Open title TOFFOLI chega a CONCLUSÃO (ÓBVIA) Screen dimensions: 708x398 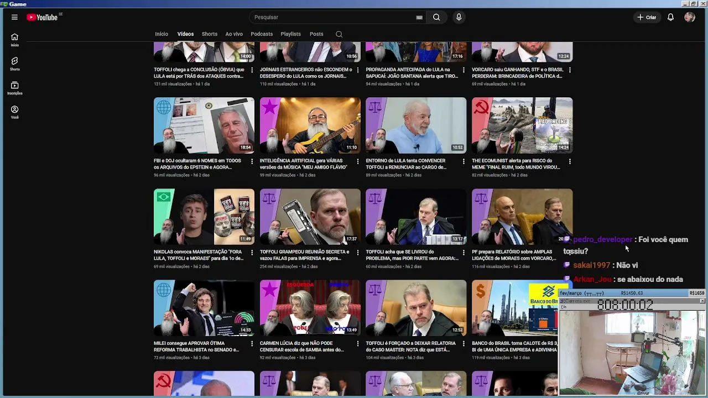(199, 73)
